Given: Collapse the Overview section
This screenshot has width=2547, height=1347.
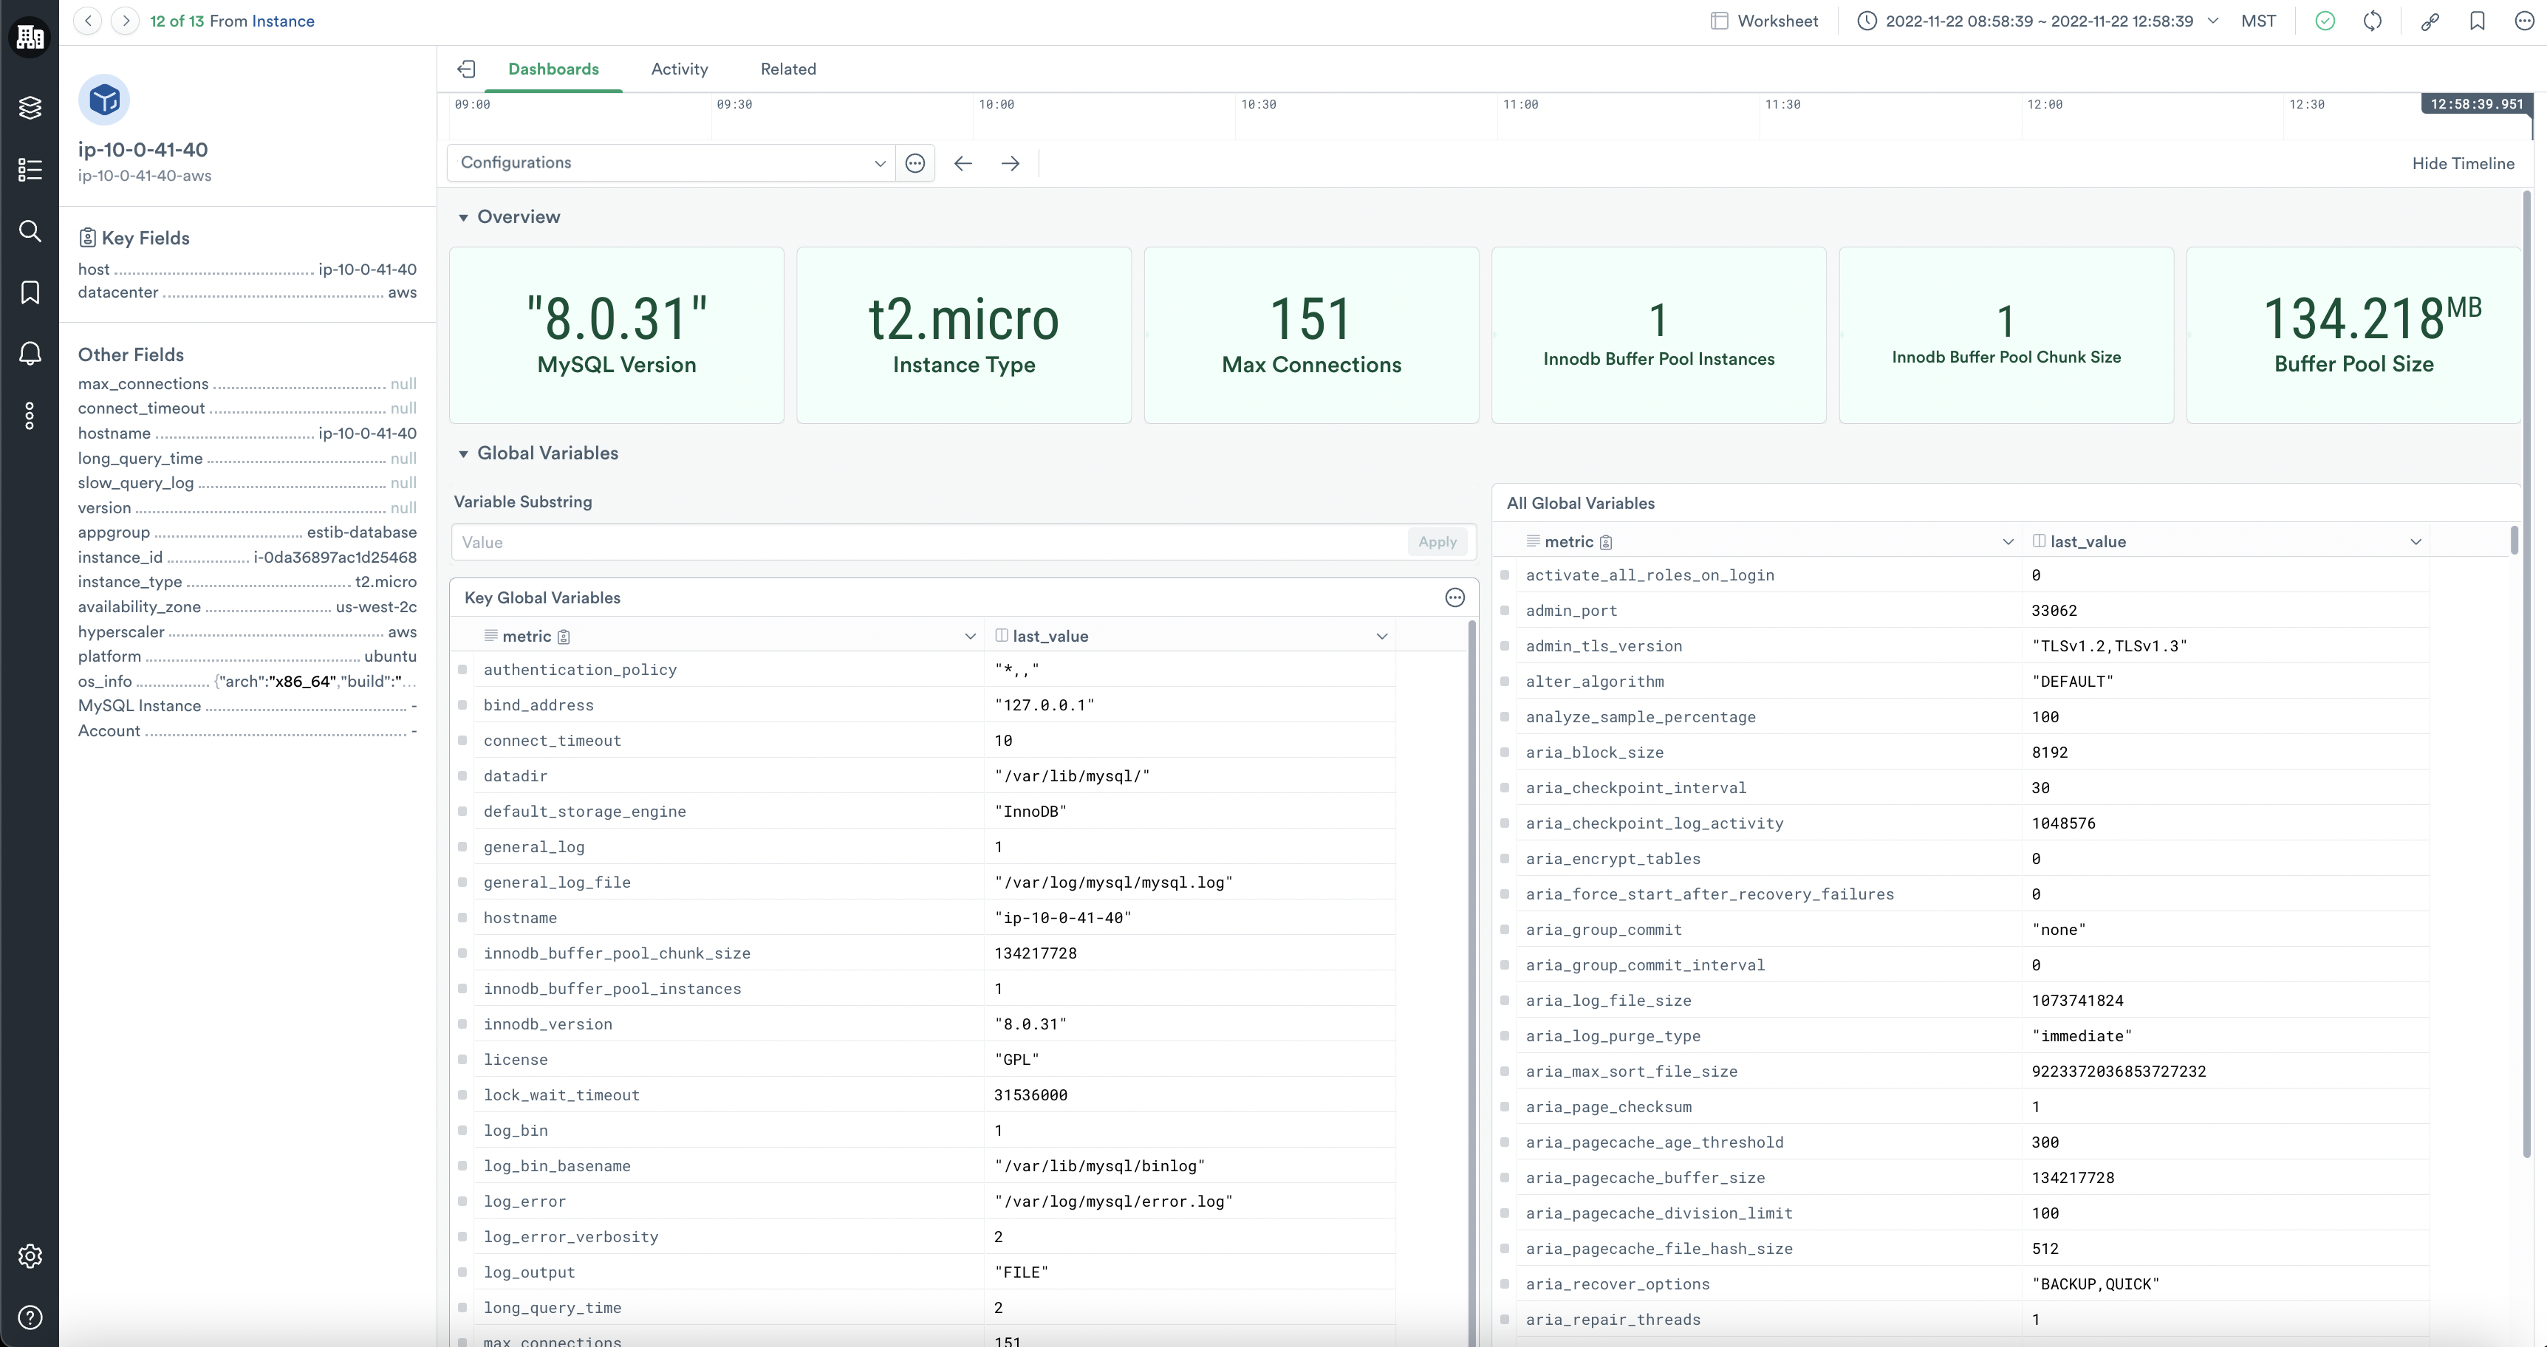Looking at the screenshot, I should (x=462, y=217).
